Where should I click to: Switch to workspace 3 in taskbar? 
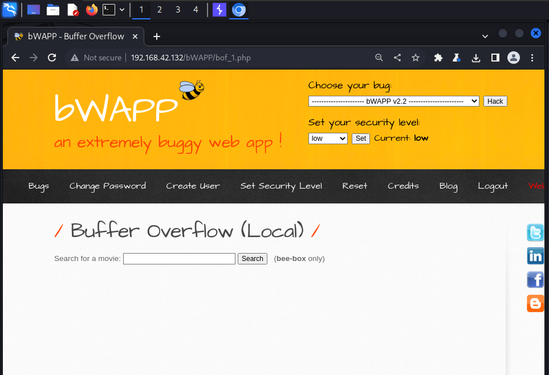pos(178,10)
